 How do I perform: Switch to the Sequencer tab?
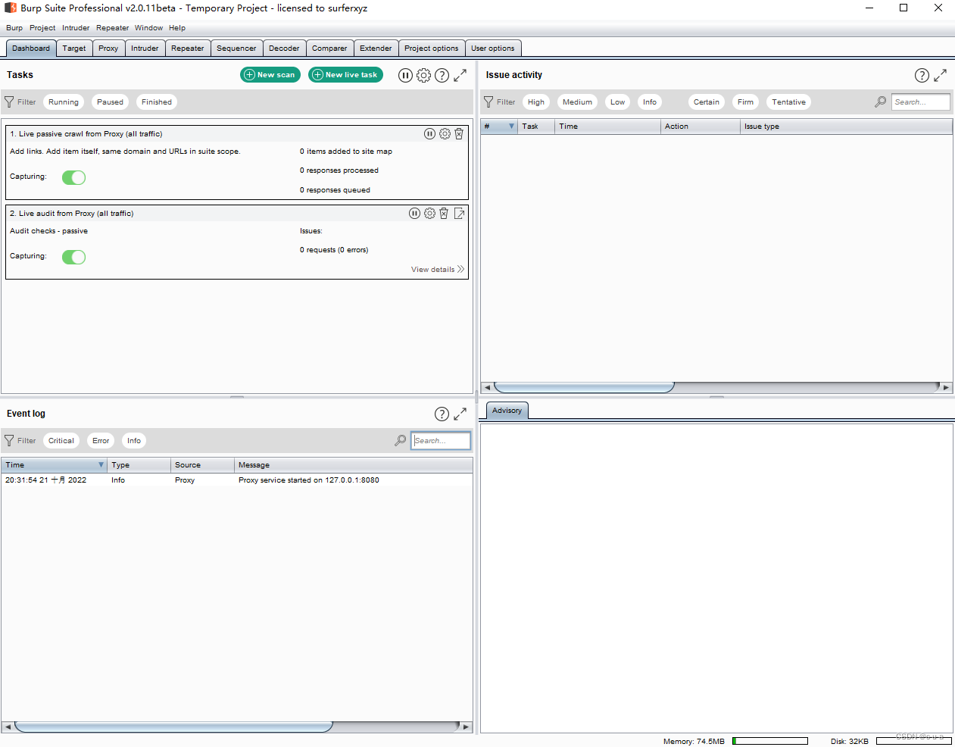(236, 48)
